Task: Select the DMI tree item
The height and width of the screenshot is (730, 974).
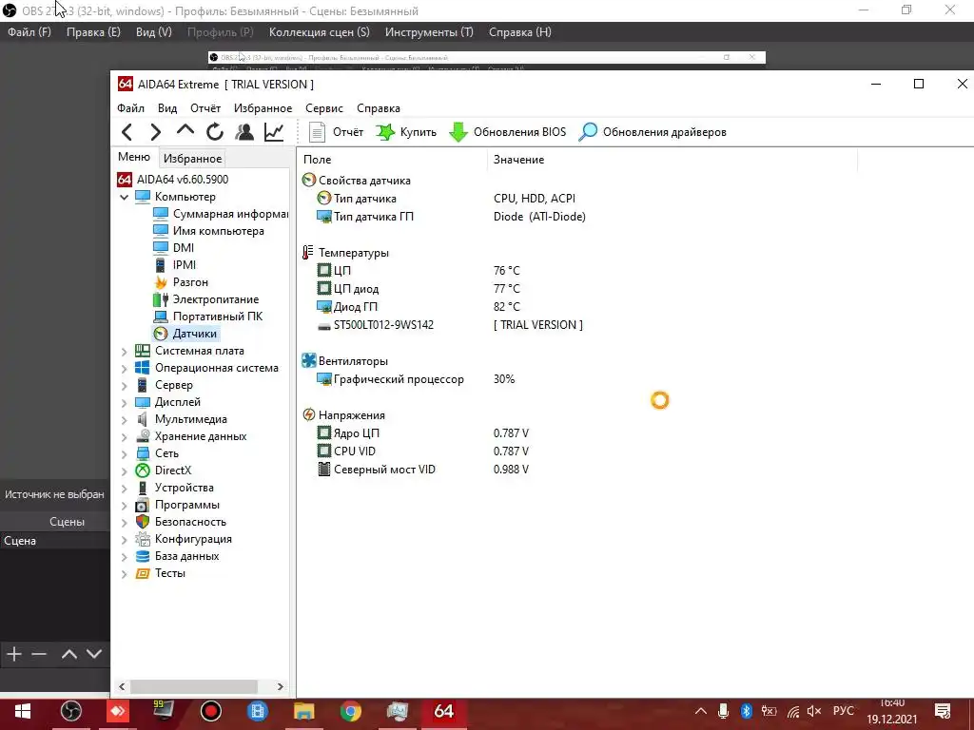Action: coord(174,248)
